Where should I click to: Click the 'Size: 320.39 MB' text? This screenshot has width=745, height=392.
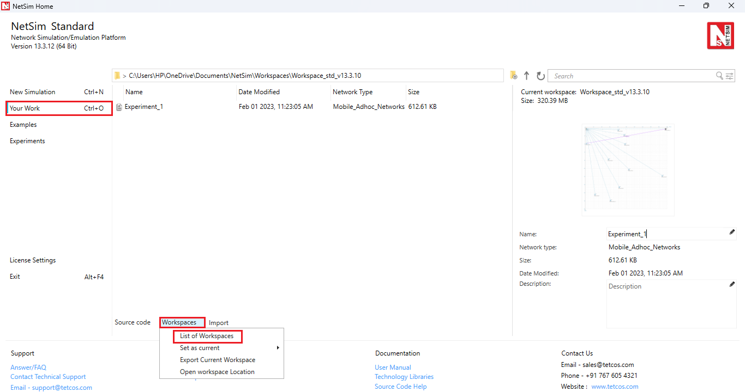point(544,101)
